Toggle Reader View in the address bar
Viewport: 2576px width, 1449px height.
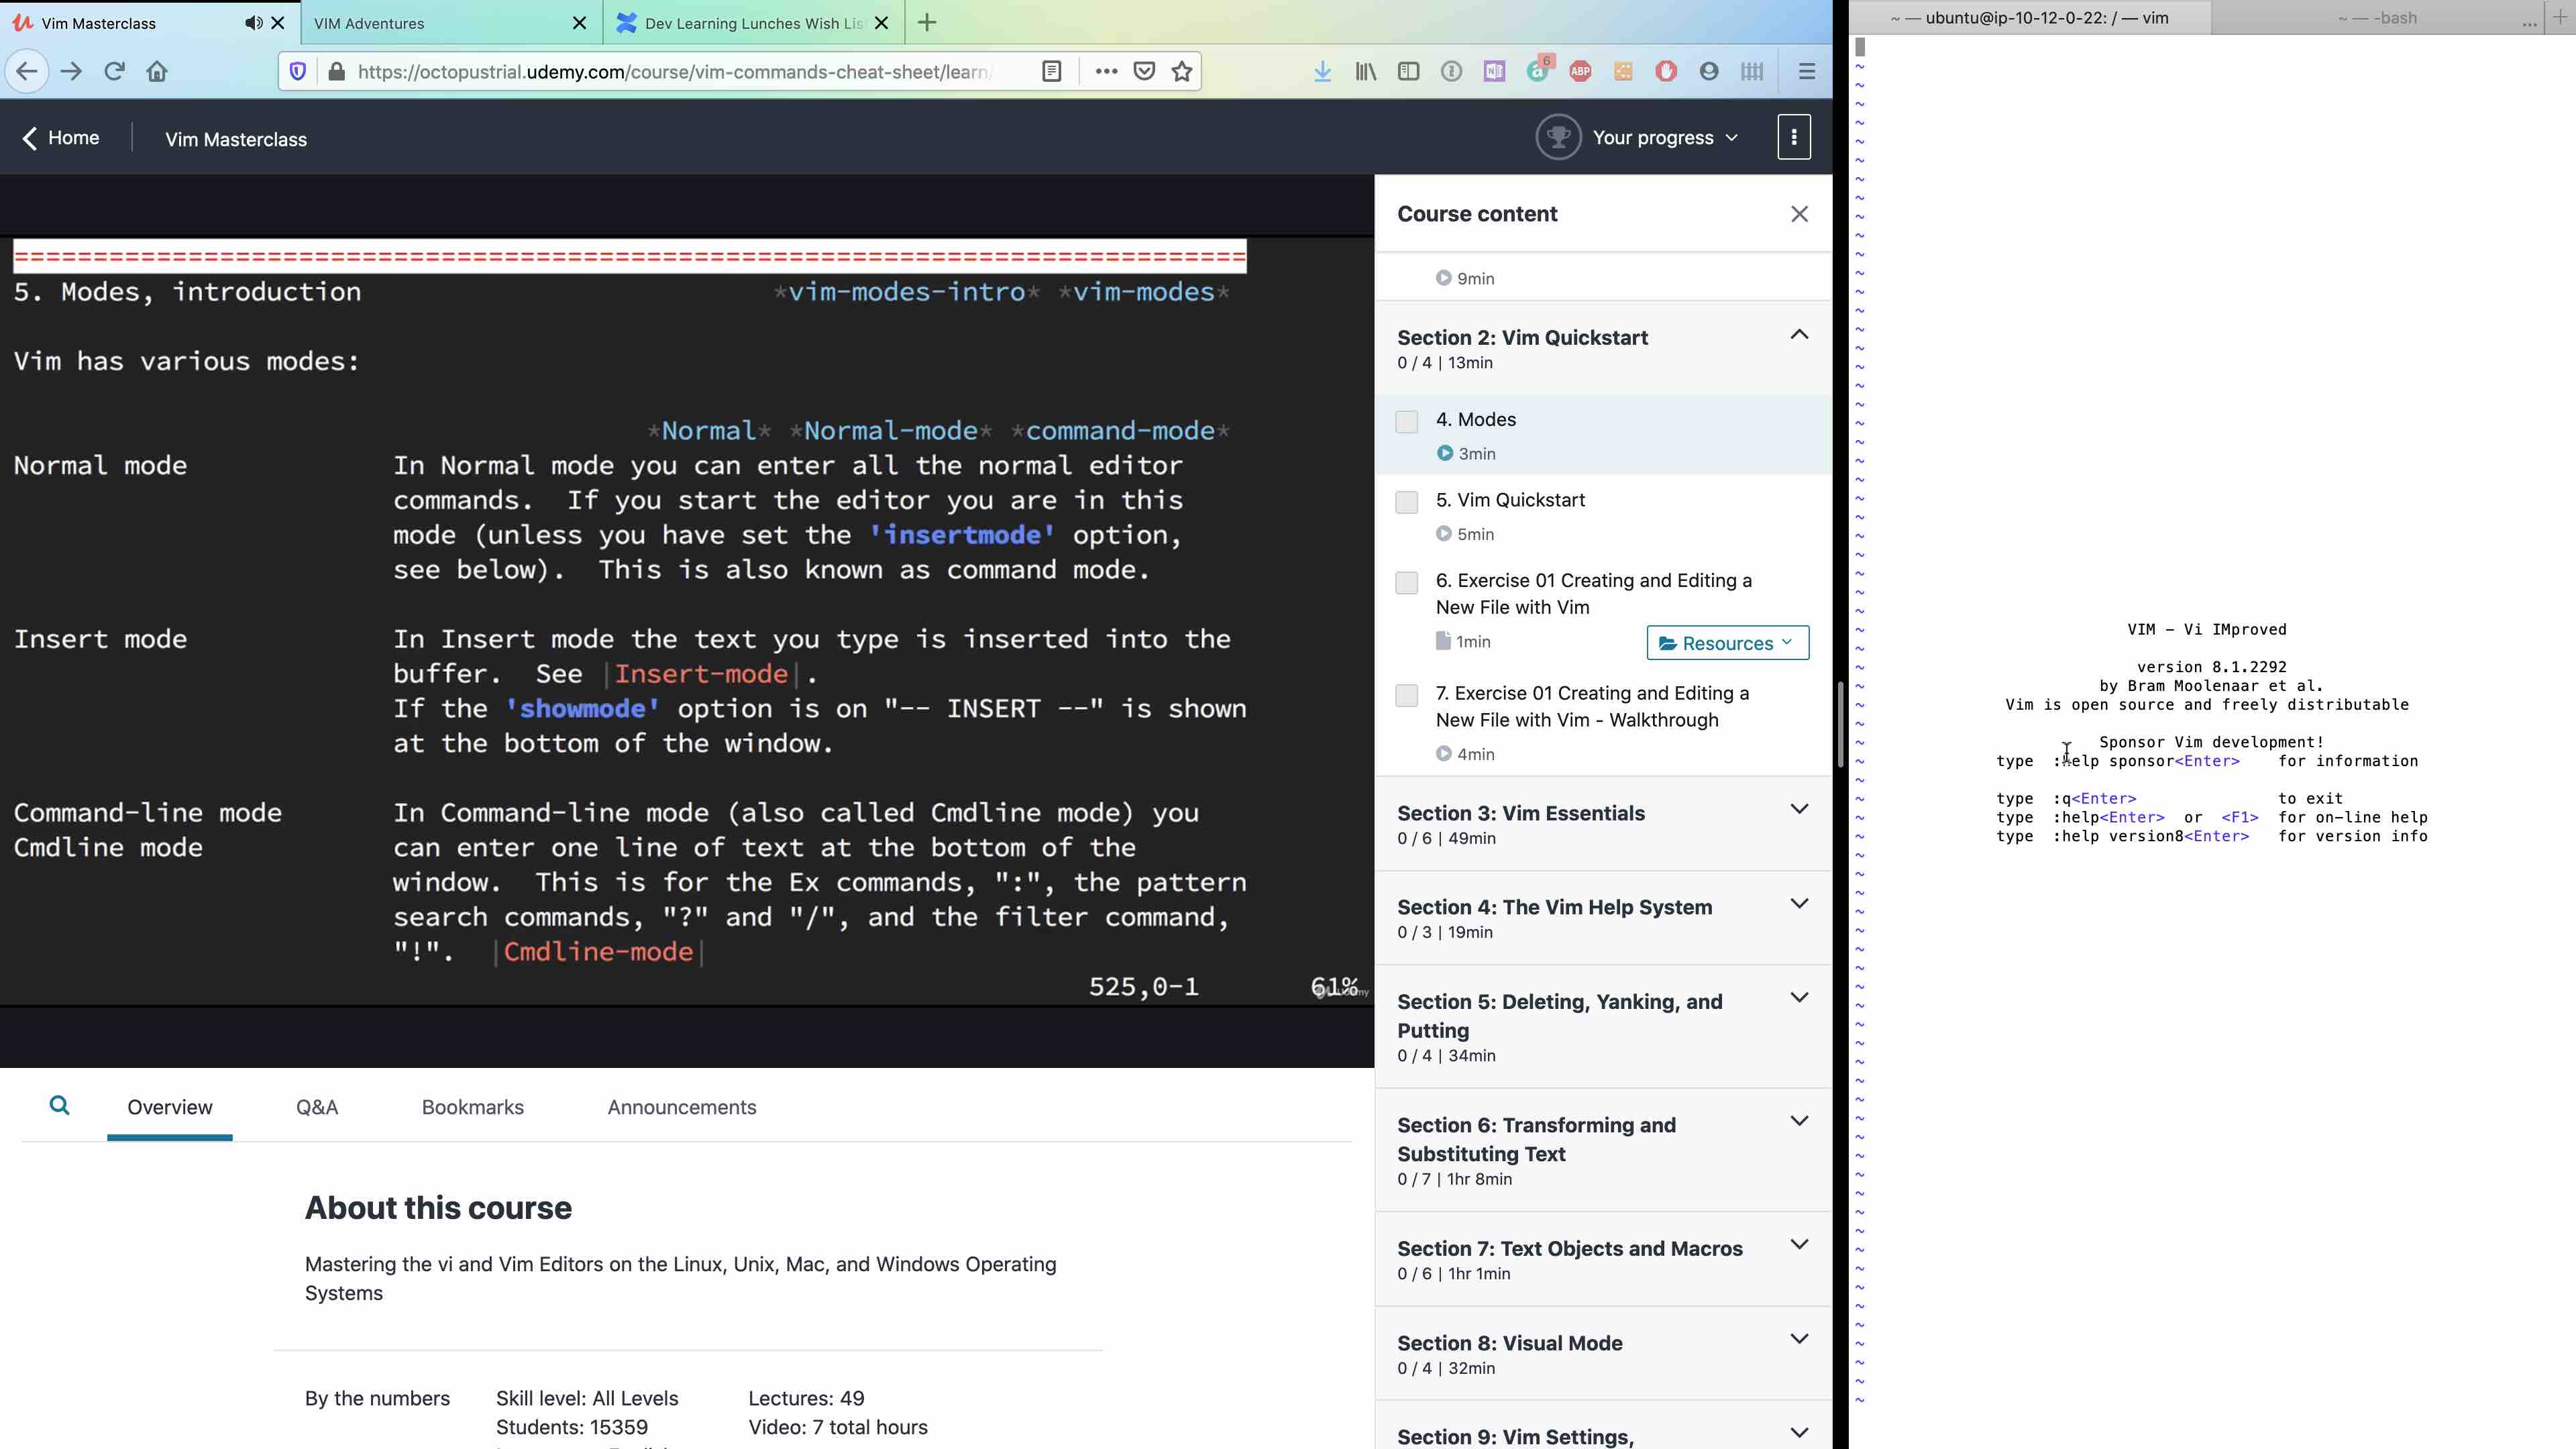1052,71
